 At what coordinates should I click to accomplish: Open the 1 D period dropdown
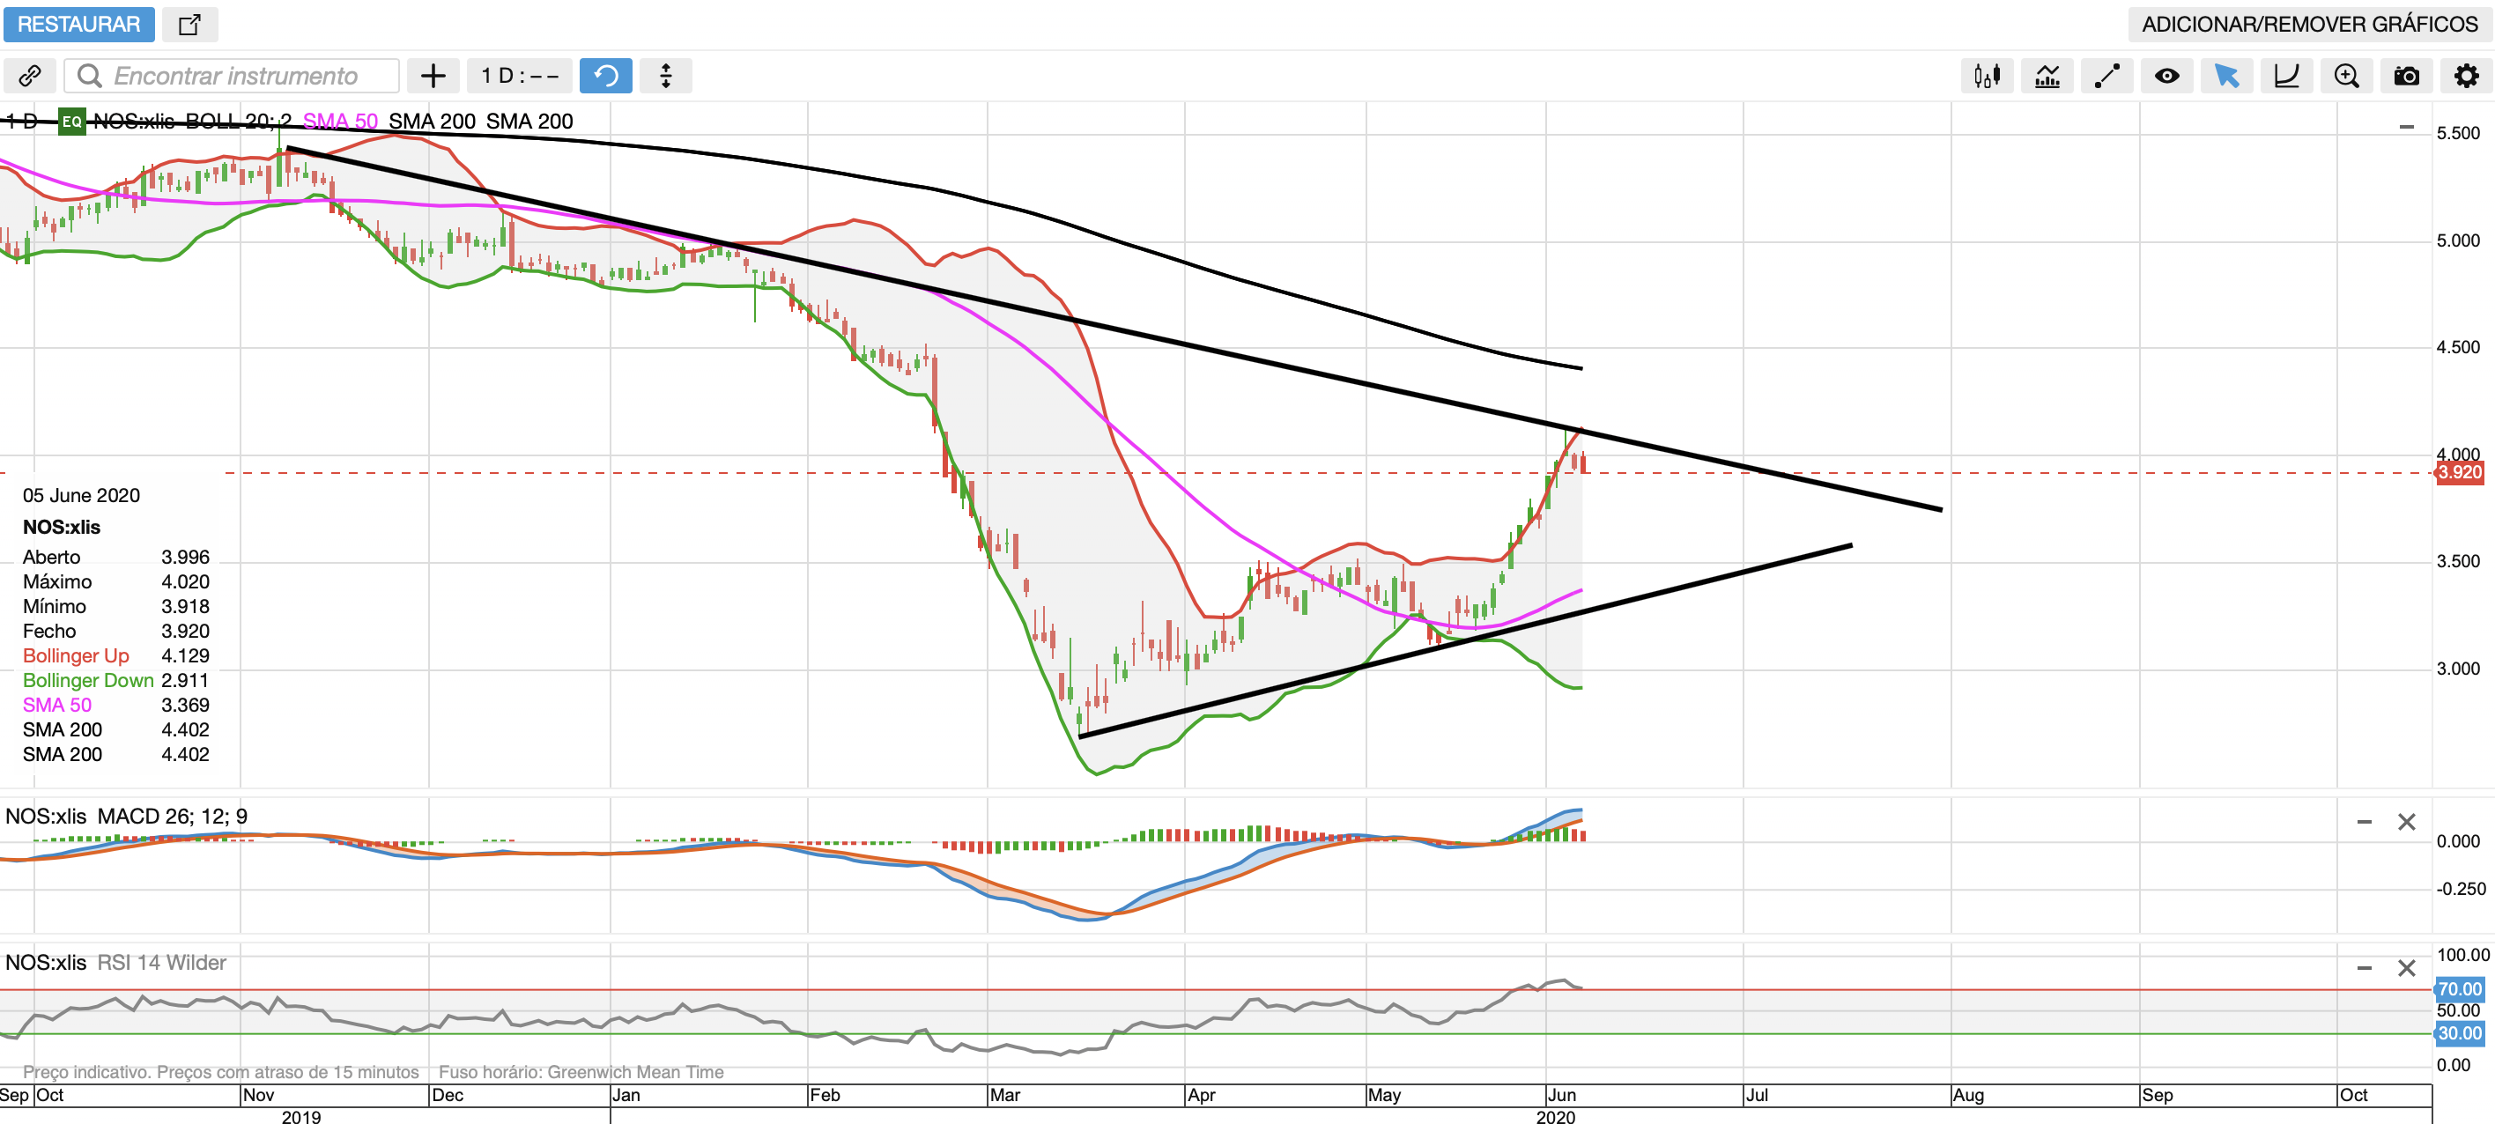(520, 76)
